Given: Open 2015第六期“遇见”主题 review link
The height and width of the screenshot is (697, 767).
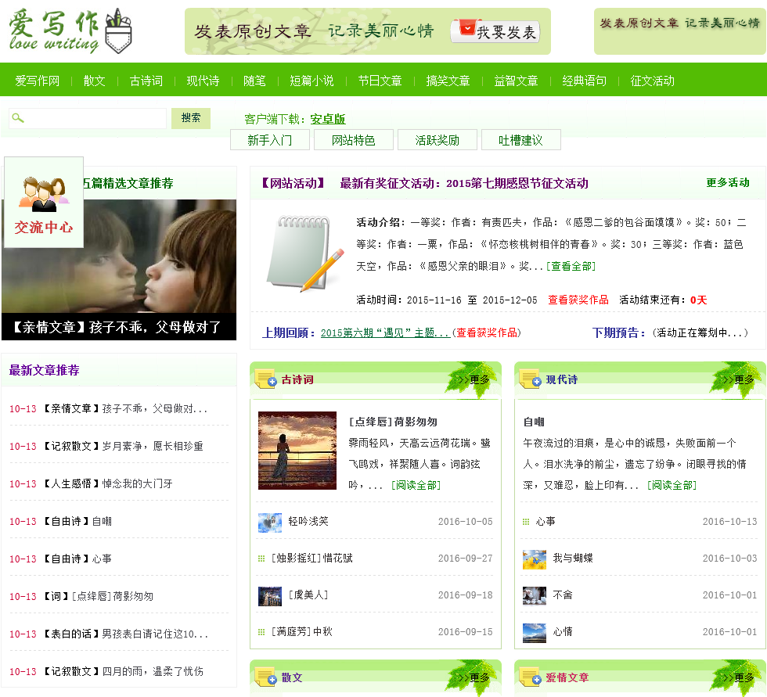Looking at the screenshot, I should click(385, 333).
